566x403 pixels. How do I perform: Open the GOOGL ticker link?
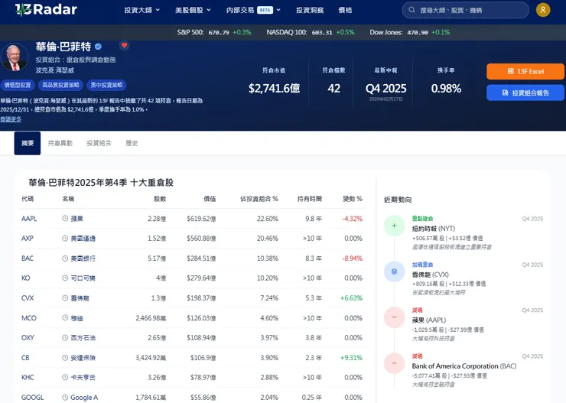point(32,397)
